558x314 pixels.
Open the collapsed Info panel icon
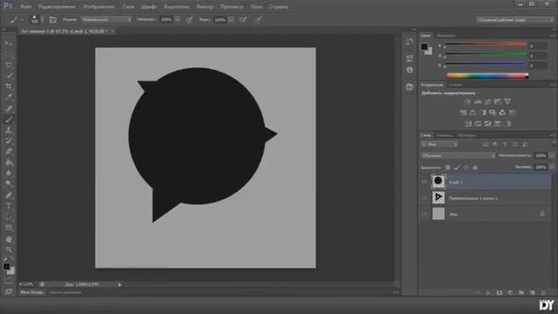(410, 70)
